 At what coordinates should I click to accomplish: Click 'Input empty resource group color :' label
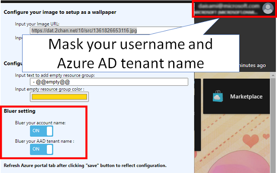(x=50, y=89)
